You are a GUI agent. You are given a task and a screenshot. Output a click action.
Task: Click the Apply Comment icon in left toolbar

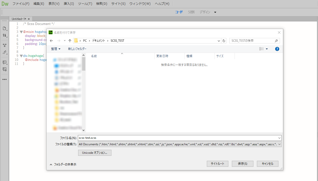(5, 62)
